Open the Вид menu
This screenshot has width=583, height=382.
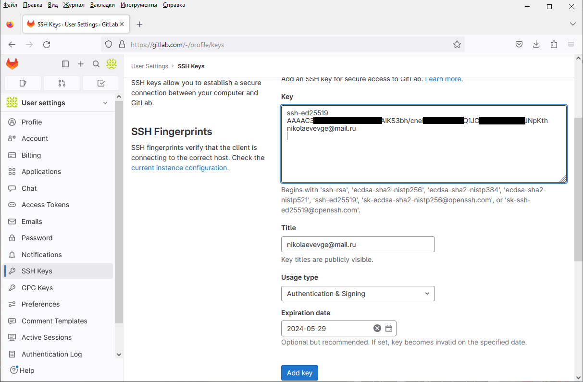(53, 5)
